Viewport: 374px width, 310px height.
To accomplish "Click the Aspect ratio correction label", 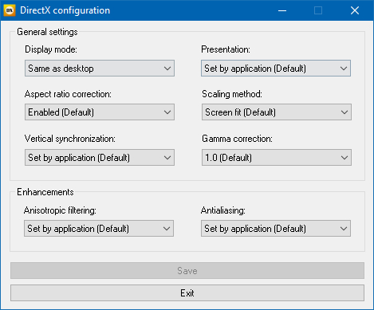I will point(68,94).
